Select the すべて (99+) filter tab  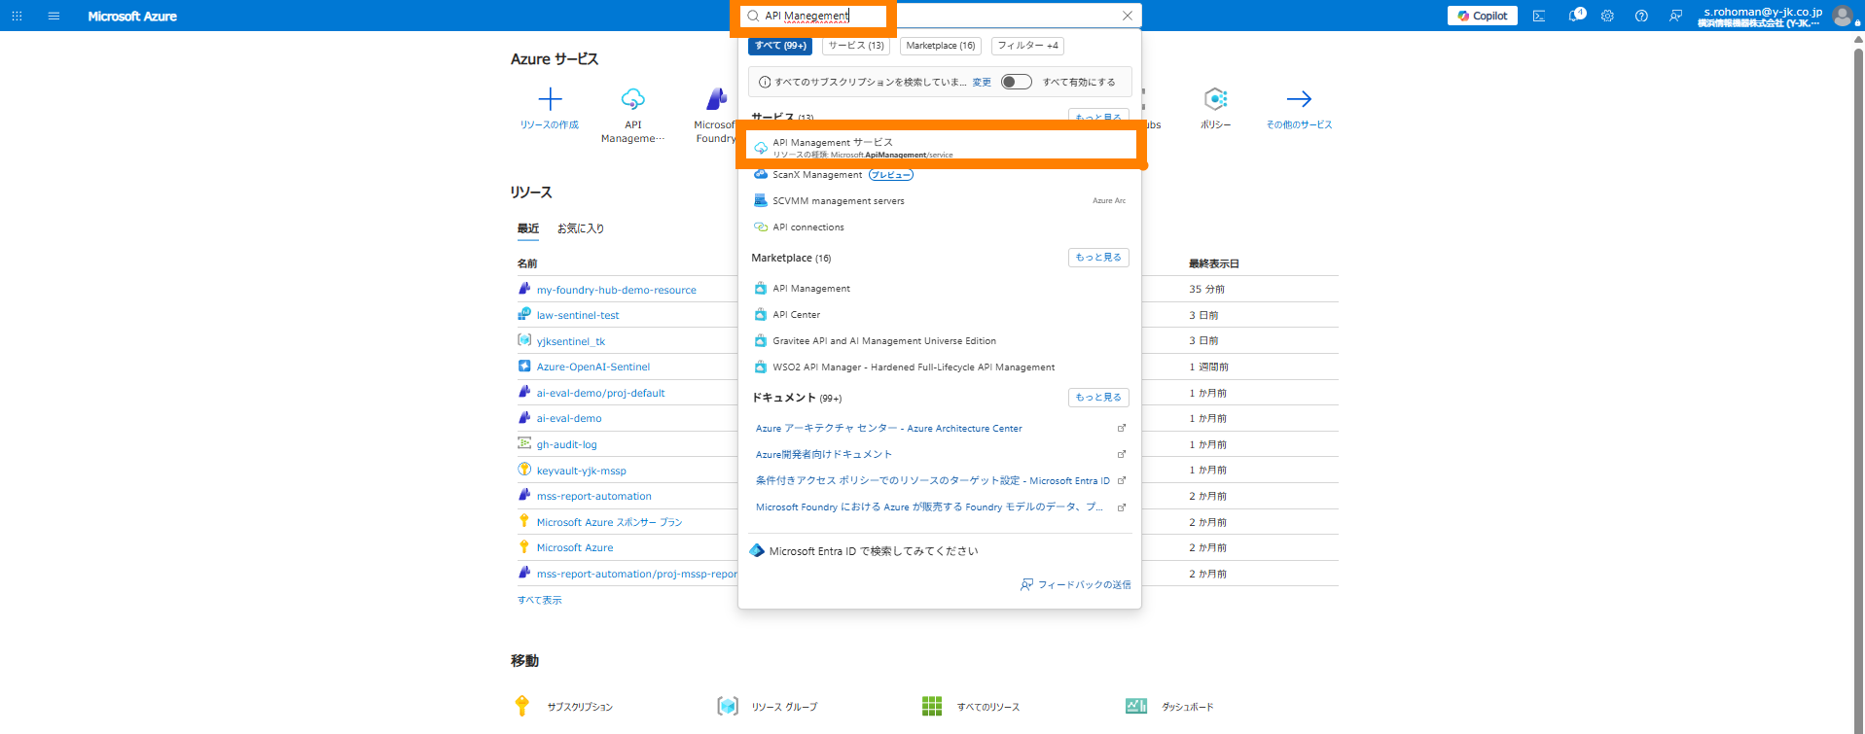pyautogui.click(x=780, y=46)
